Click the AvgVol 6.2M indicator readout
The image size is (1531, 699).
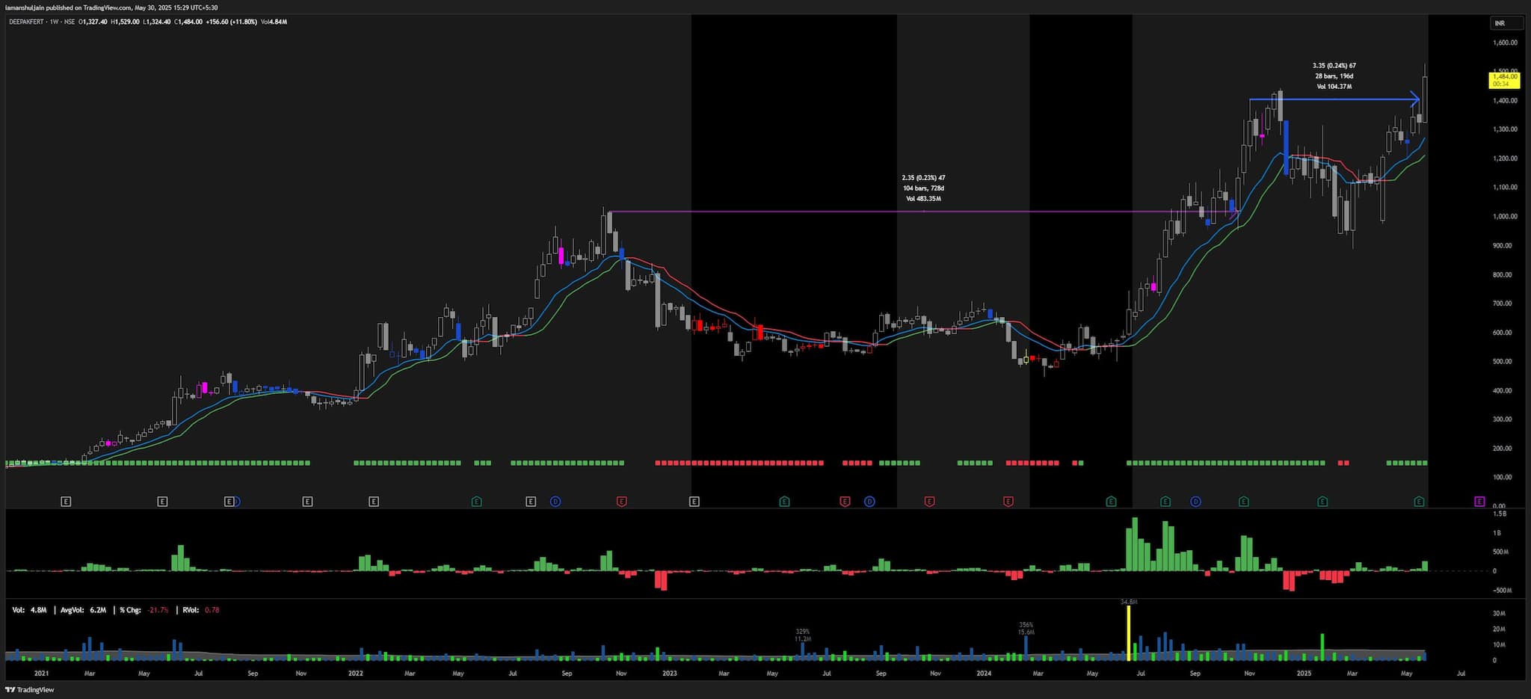tap(83, 610)
